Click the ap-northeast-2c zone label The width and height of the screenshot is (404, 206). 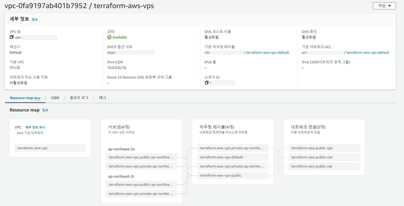point(121,176)
